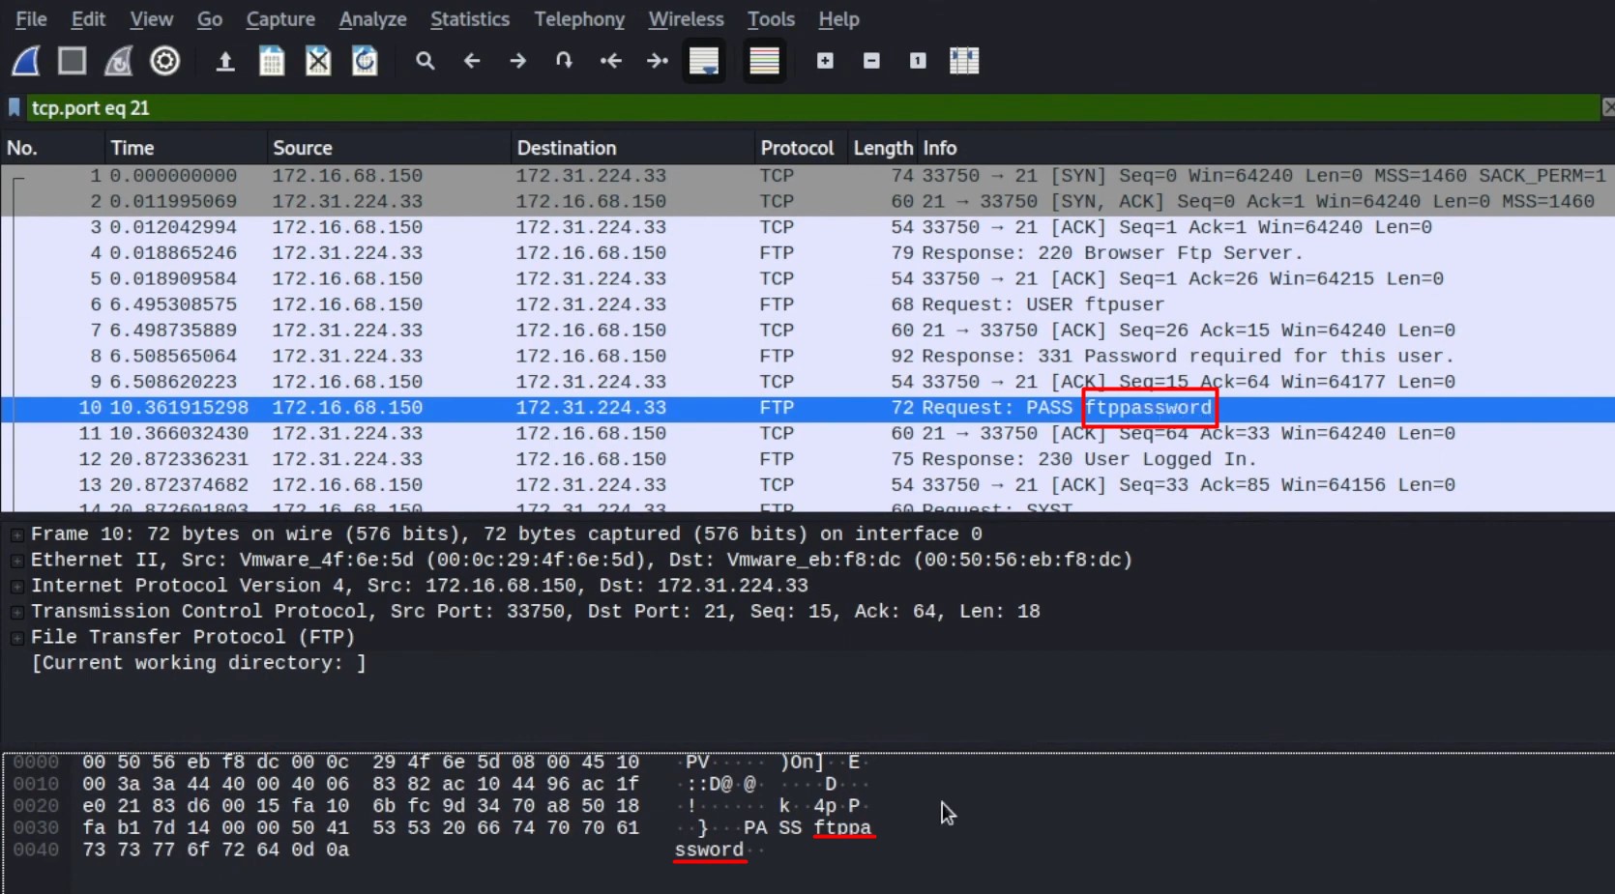Viewport: 1615px width, 894px height.
Task: Open the Tools menu
Action: (x=771, y=19)
